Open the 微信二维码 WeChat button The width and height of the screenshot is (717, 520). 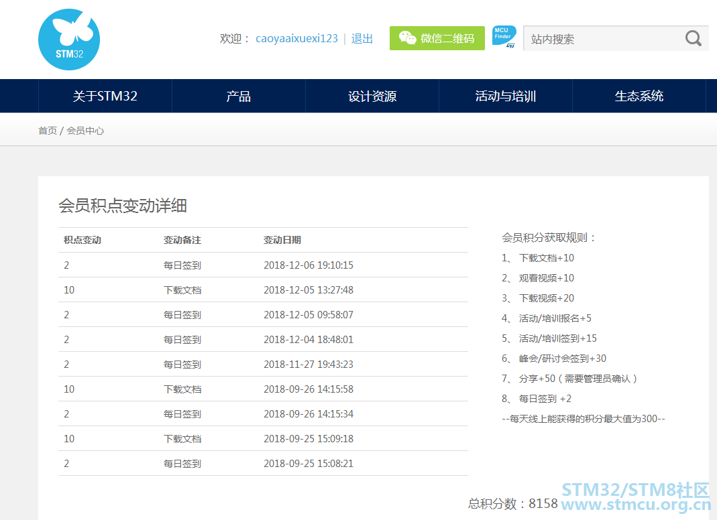437,38
